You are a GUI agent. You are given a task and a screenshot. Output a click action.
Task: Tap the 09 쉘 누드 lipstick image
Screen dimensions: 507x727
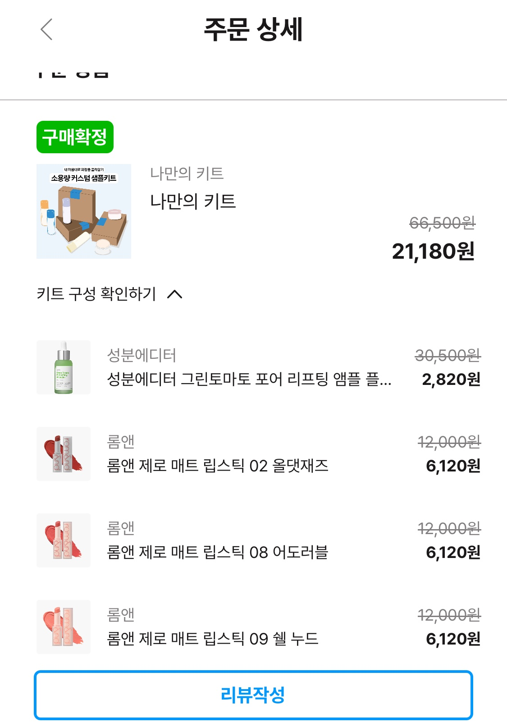coord(64,627)
